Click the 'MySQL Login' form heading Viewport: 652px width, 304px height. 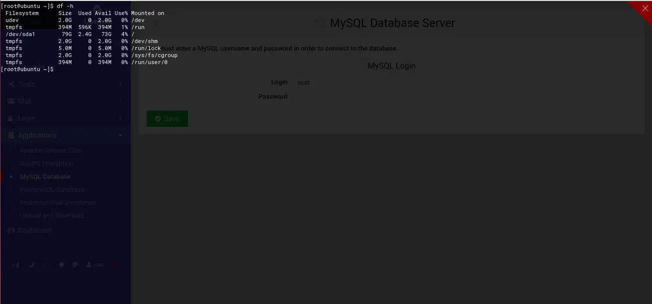pyautogui.click(x=391, y=66)
